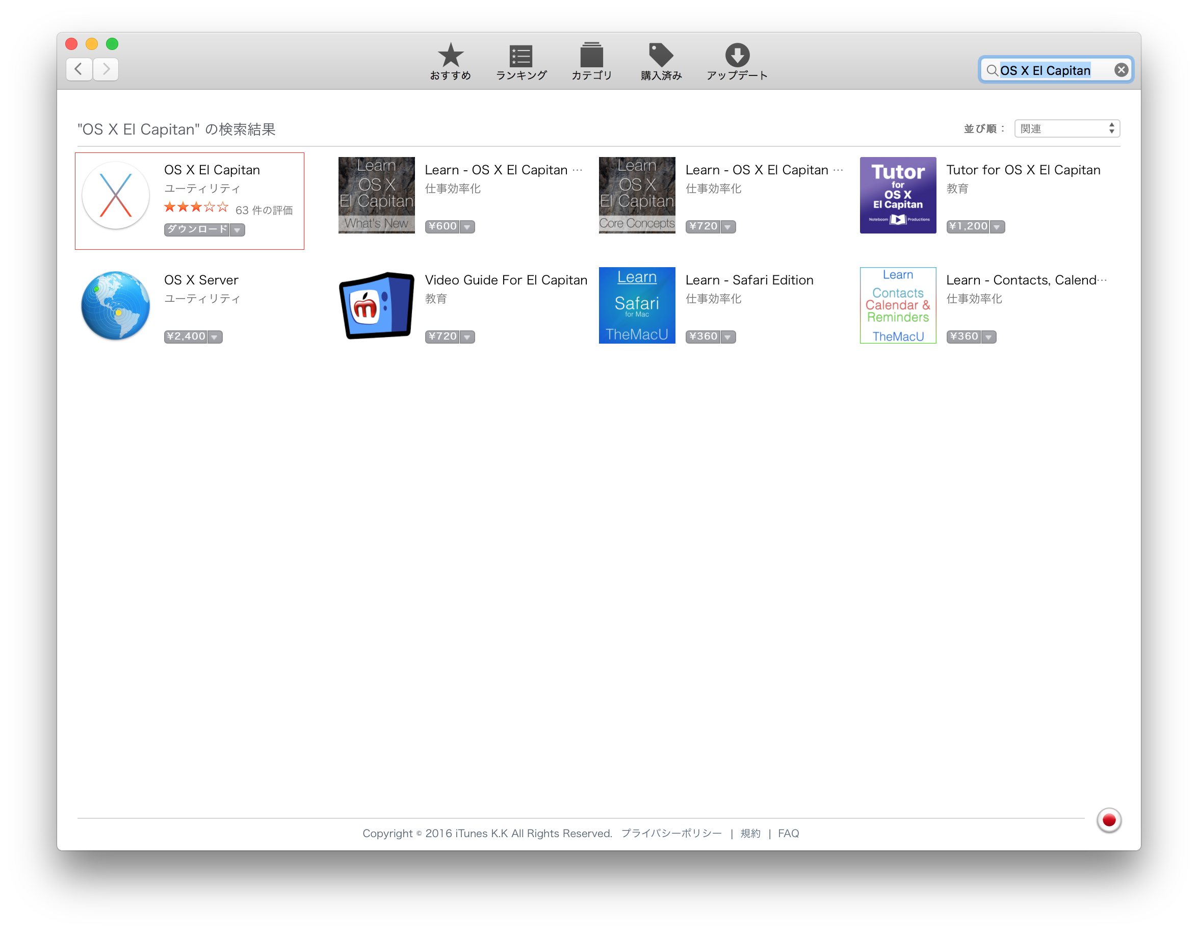
Task: Open Learn - Safari Edition title
Action: (749, 280)
